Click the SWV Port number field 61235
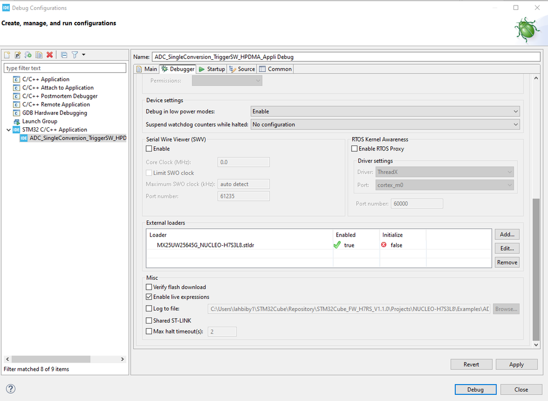The image size is (548, 401). point(244,196)
